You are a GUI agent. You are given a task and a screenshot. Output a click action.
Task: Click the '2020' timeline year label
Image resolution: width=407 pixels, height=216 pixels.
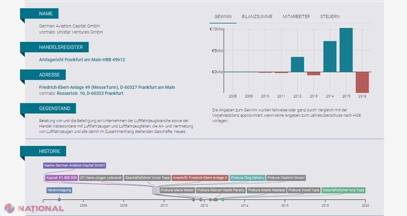click(365, 205)
